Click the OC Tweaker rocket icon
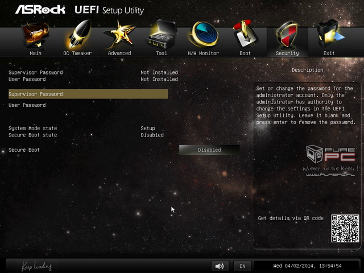 pos(78,34)
